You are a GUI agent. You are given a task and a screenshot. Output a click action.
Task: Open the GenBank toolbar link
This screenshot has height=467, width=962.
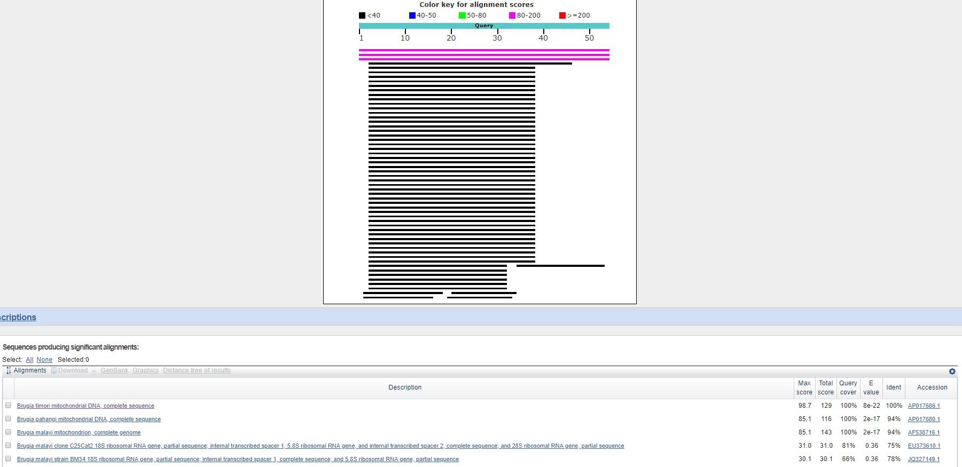coord(114,370)
